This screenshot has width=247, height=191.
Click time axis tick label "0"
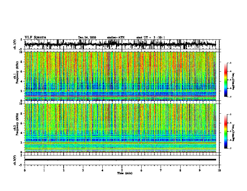pyautogui.click(x=25, y=170)
